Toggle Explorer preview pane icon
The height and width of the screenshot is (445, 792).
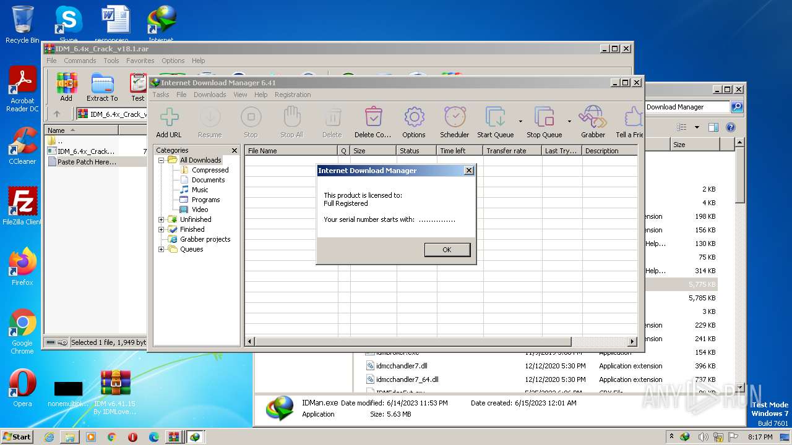[x=713, y=127]
